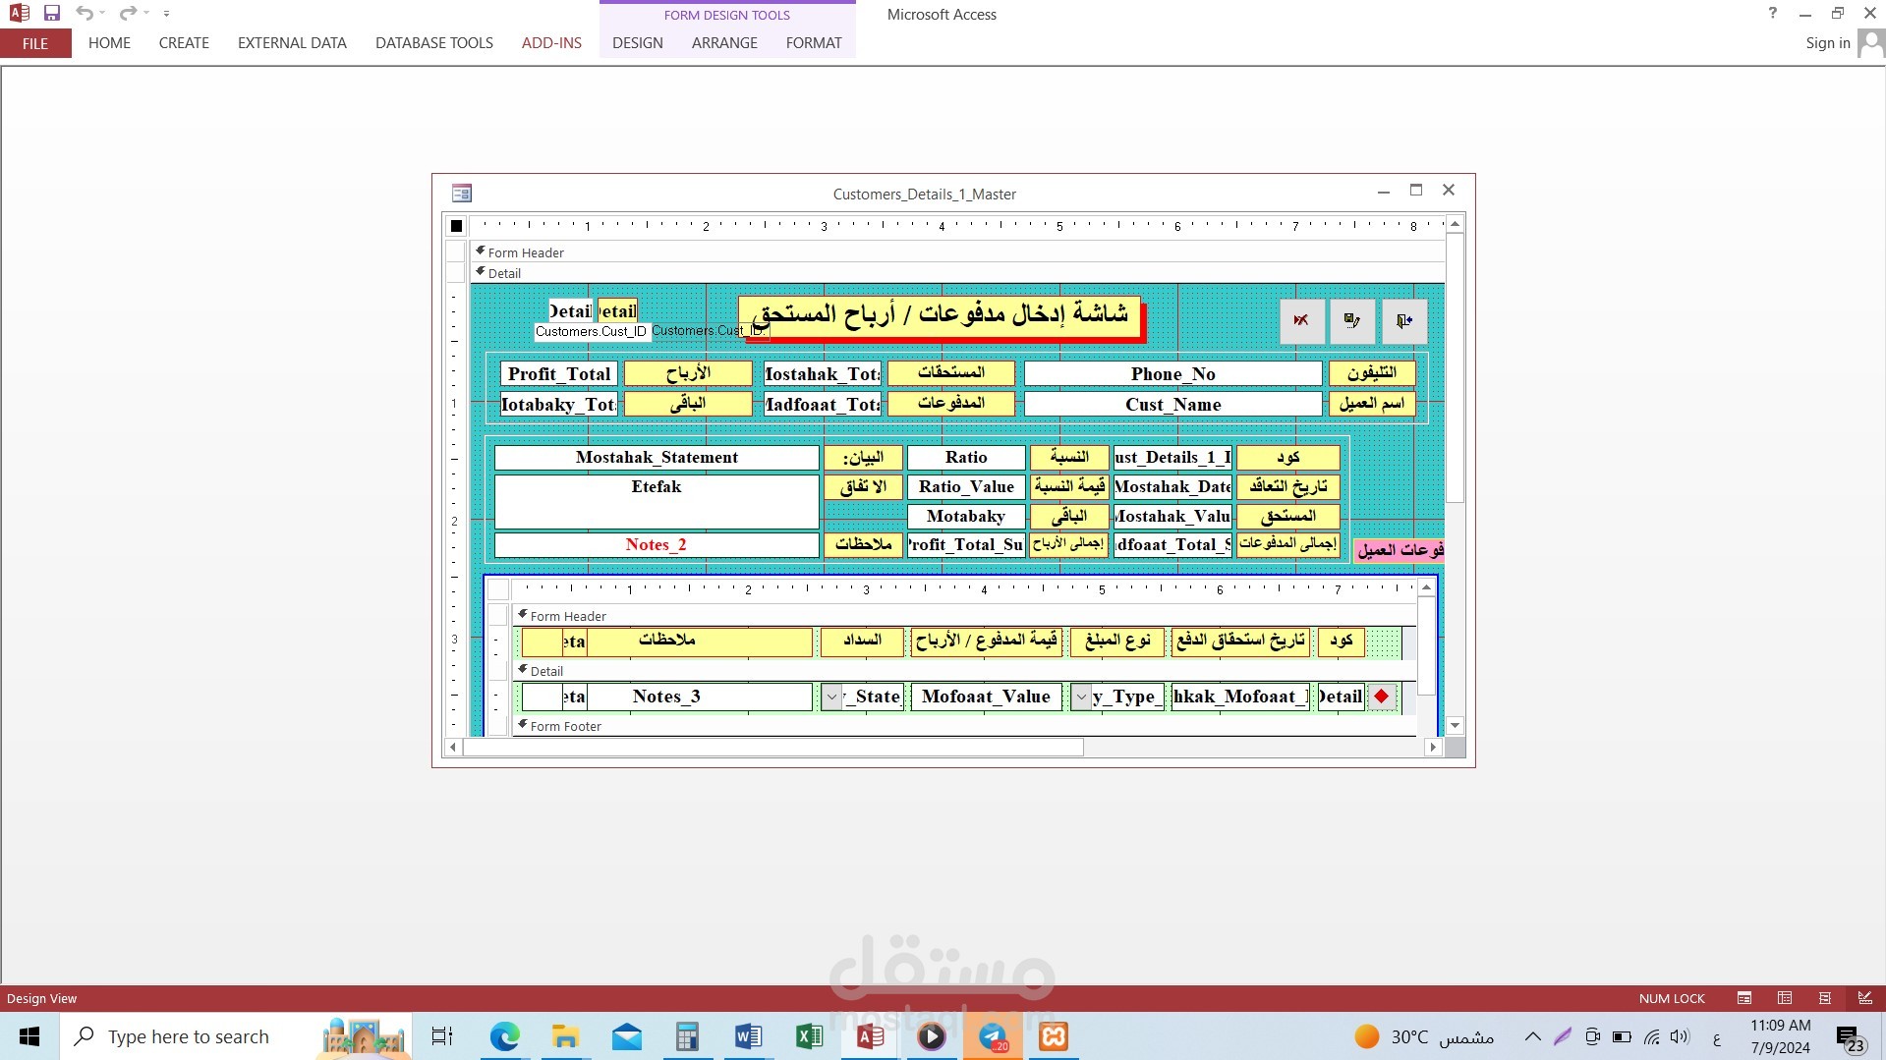Select the Etefak text box

[x=657, y=502]
